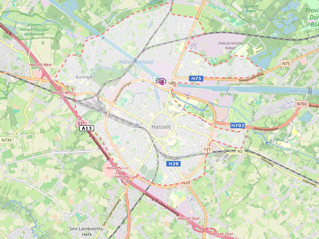Click the beige N702 shield at right edge
The image size is (319, 239).
coord(302,104)
